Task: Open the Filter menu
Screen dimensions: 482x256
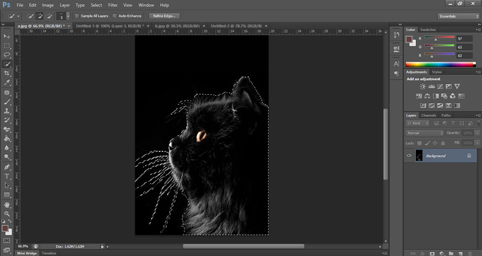Action: tap(112, 5)
